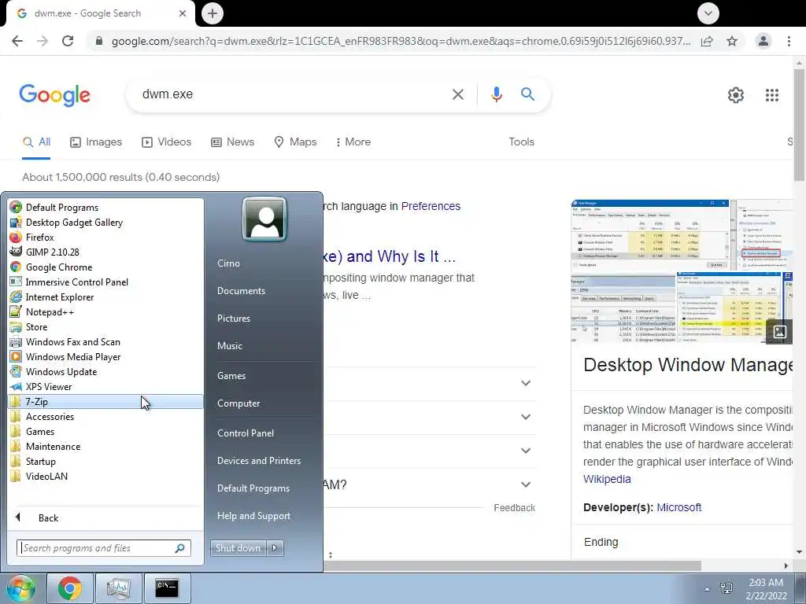The width and height of the screenshot is (806, 604).
Task: Open the tab search dropdown arrow
Action: (x=708, y=13)
